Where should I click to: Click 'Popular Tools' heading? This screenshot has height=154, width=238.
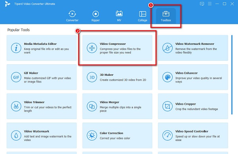(x=19, y=30)
